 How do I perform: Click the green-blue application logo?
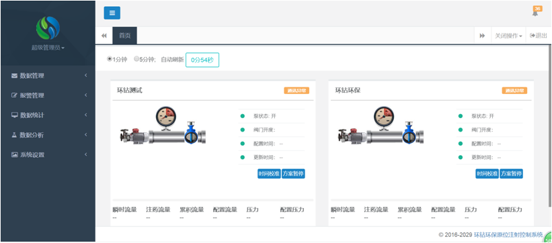point(48,28)
